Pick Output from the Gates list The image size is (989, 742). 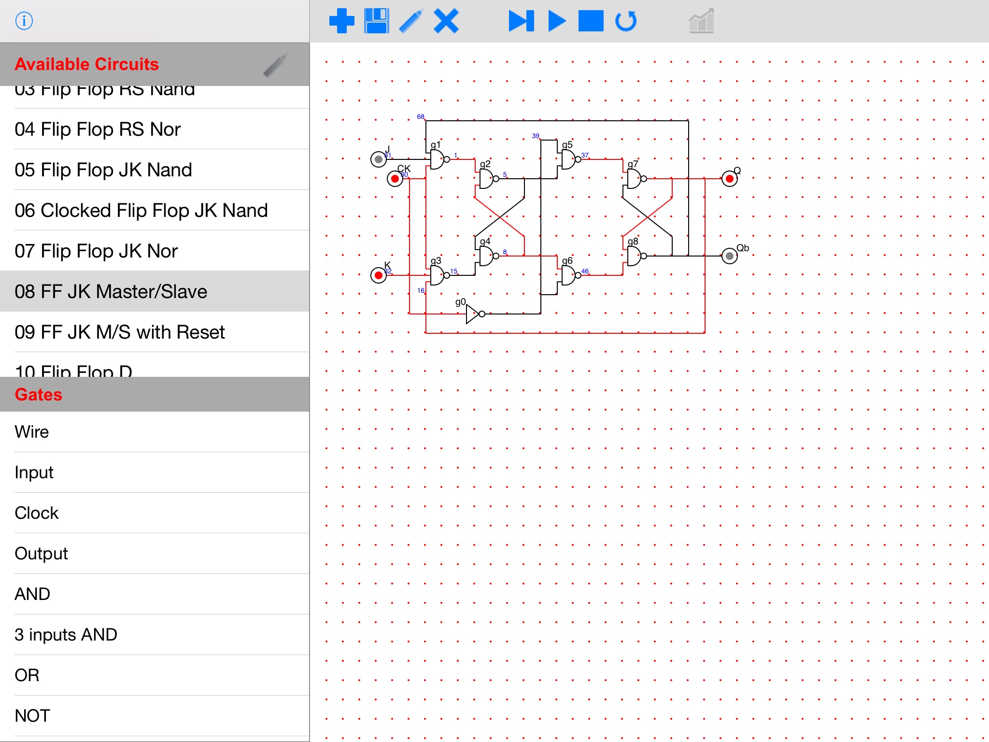pos(155,553)
